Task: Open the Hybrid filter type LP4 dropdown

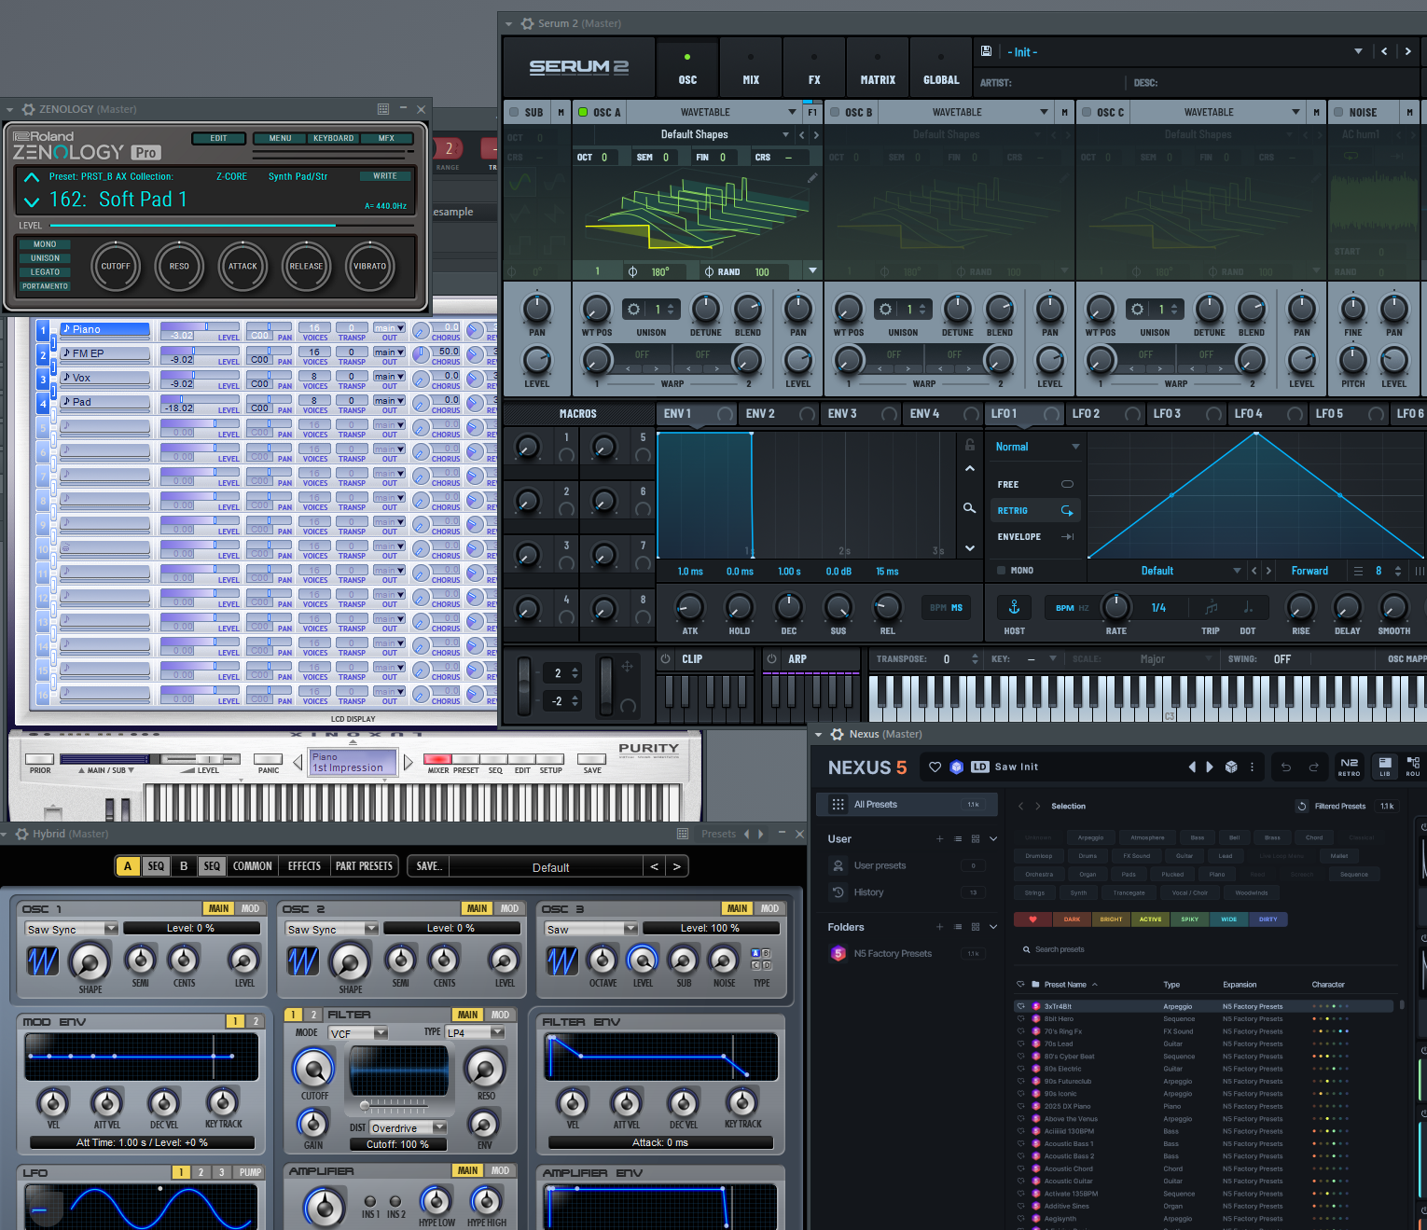Action: coord(475,1032)
